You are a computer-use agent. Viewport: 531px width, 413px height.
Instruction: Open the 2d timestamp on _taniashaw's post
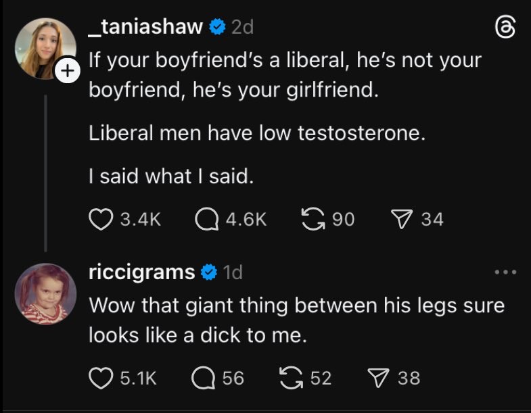point(242,27)
